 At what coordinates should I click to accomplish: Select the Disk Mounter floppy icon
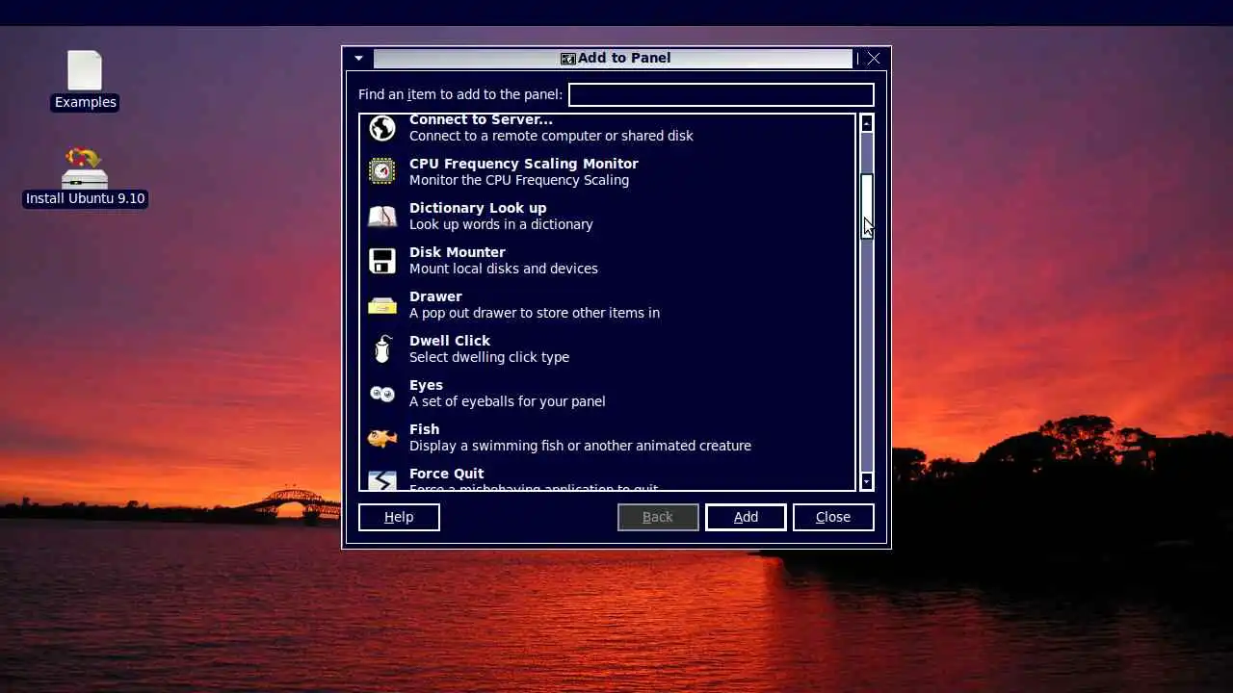382,260
